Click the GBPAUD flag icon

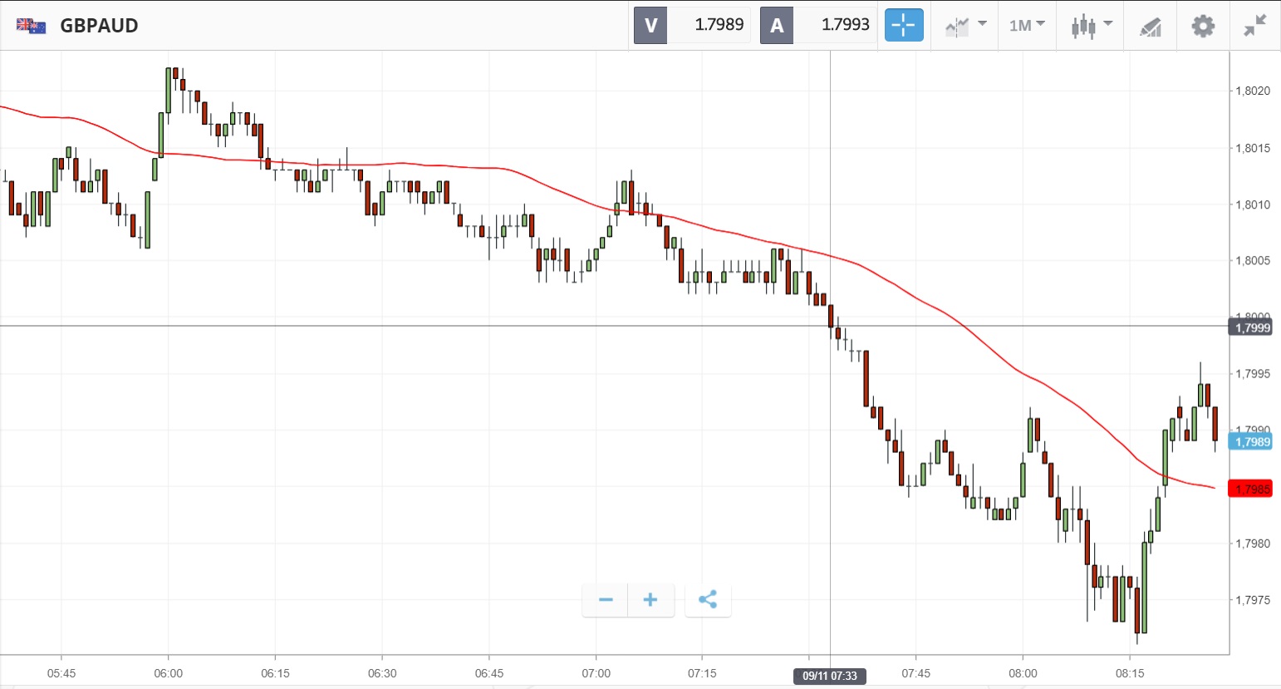click(32, 26)
